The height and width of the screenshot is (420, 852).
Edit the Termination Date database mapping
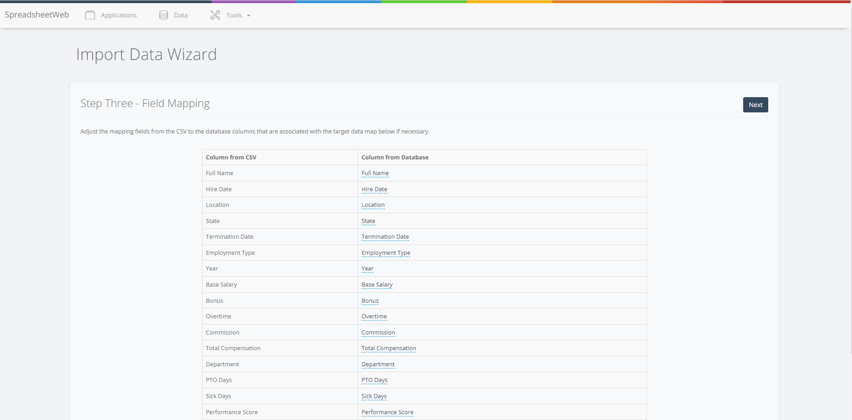pos(385,237)
